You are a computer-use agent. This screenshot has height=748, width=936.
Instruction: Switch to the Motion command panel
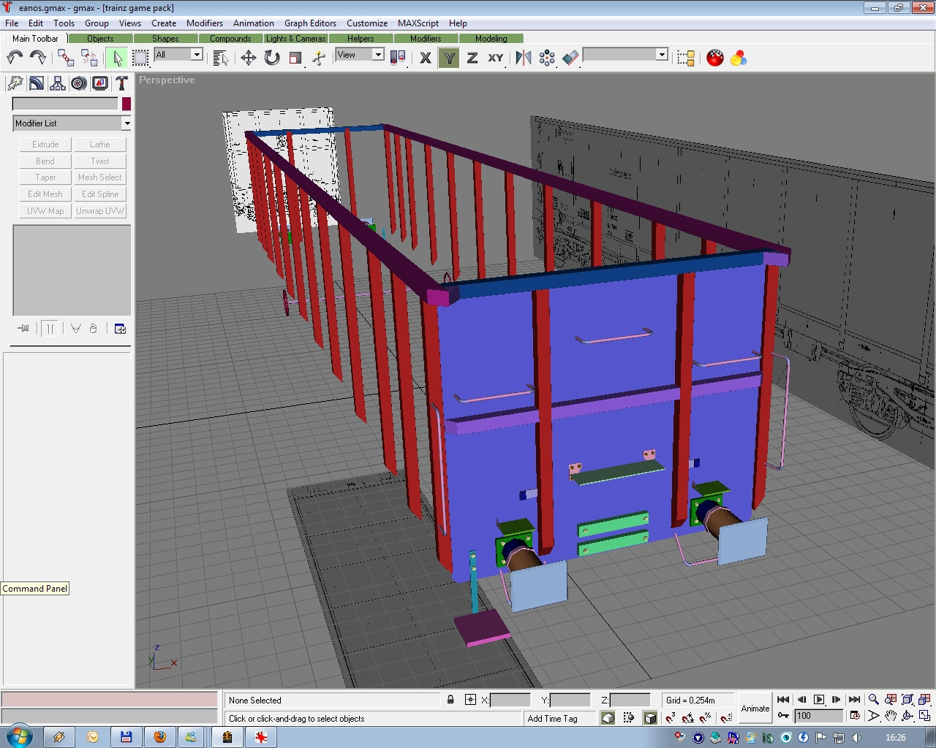pos(78,83)
